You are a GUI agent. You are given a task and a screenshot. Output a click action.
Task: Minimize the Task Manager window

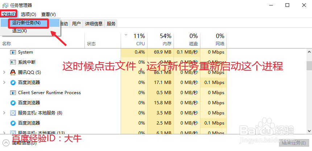coord(271,5)
